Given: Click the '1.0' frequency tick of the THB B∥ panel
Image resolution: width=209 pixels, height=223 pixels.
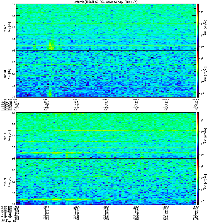Looking at the screenshot, I should pos(14,74).
